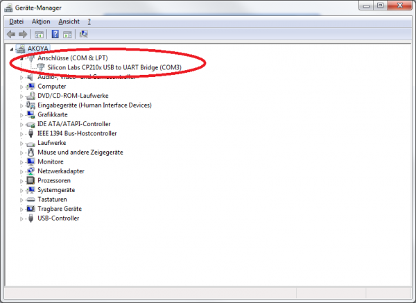Viewport: 416px width, 303px height.
Task: Open the Datei menu
Action: pyautogui.click(x=16, y=21)
